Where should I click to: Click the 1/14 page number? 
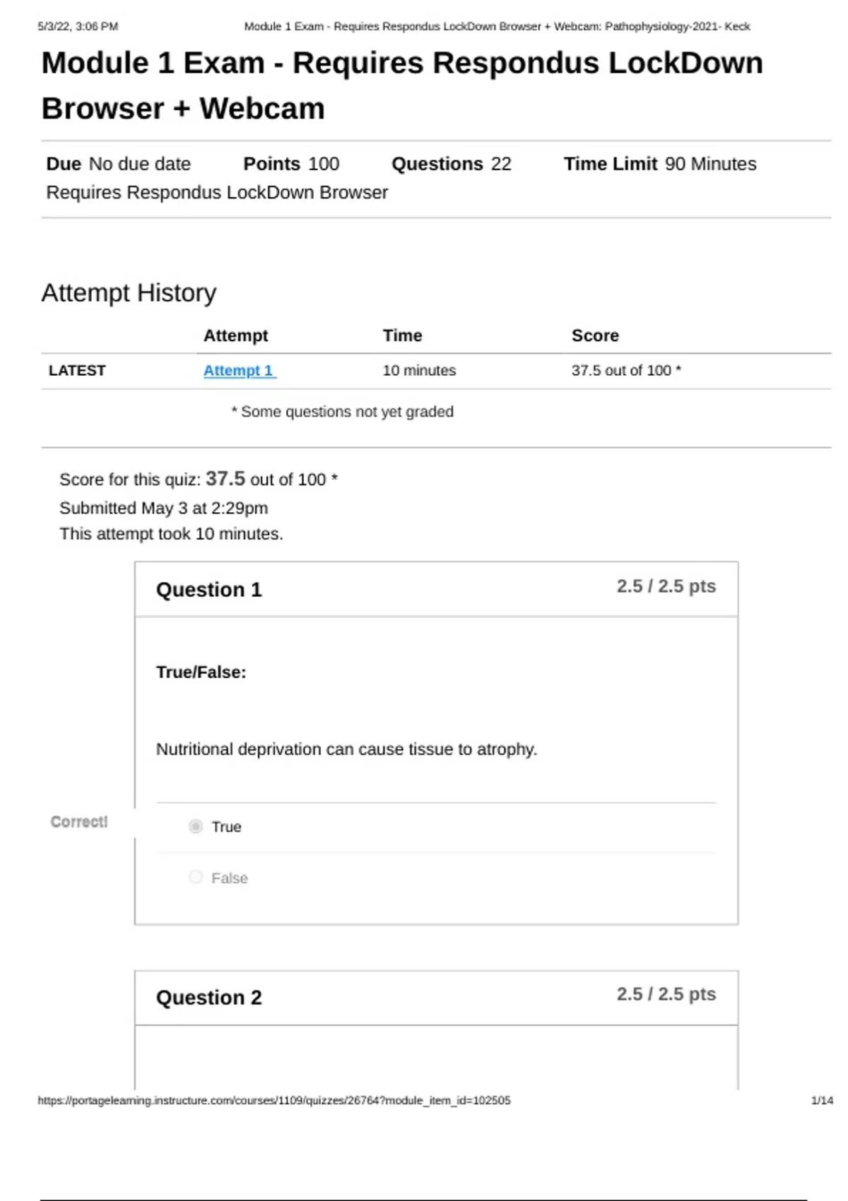(x=821, y=1101)
